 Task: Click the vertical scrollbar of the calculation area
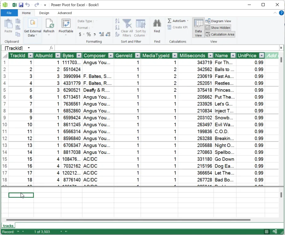pyautogui.click(x=281, y=195)
